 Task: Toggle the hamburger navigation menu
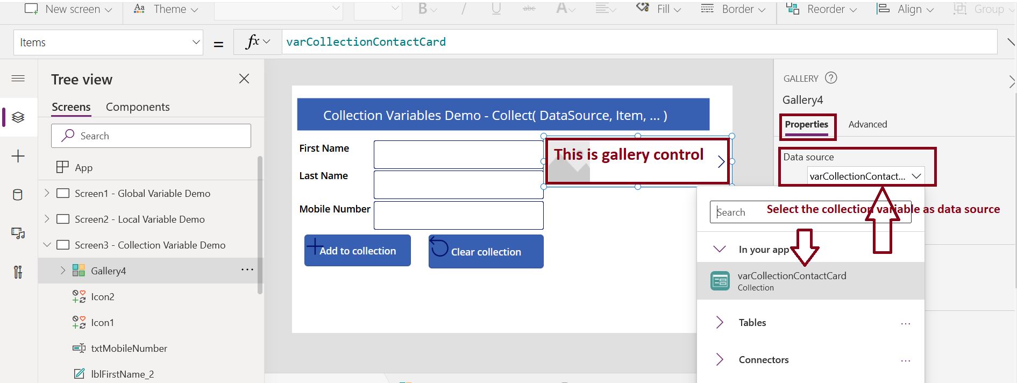18,79
